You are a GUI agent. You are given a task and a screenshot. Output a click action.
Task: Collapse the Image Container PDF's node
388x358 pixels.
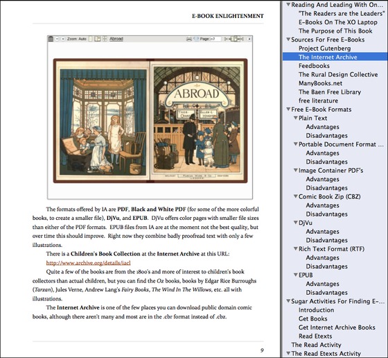point(295,170)
